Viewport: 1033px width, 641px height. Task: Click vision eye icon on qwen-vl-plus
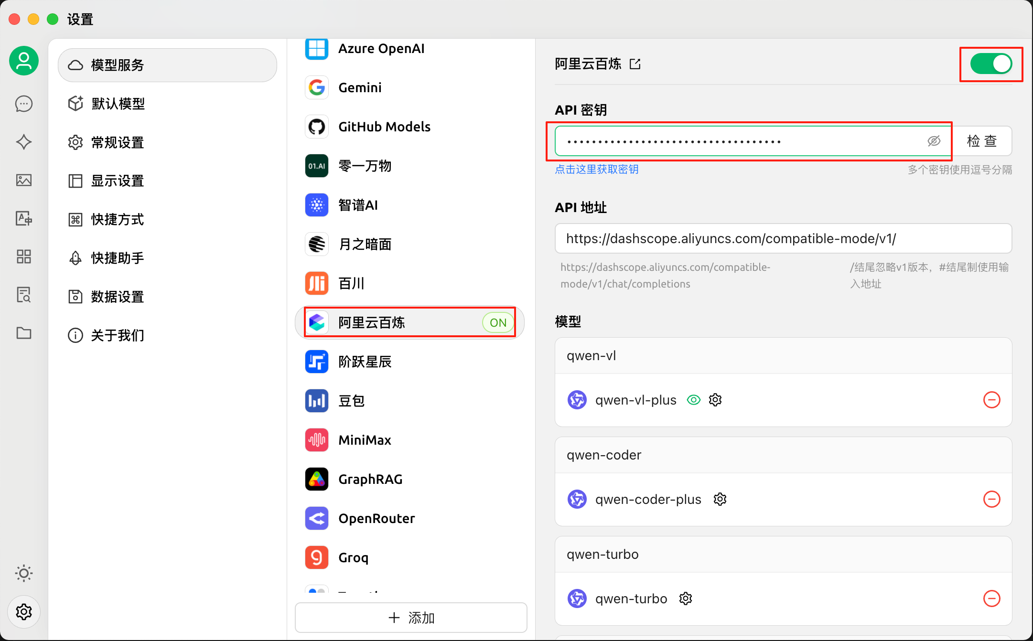coord(694,400)
